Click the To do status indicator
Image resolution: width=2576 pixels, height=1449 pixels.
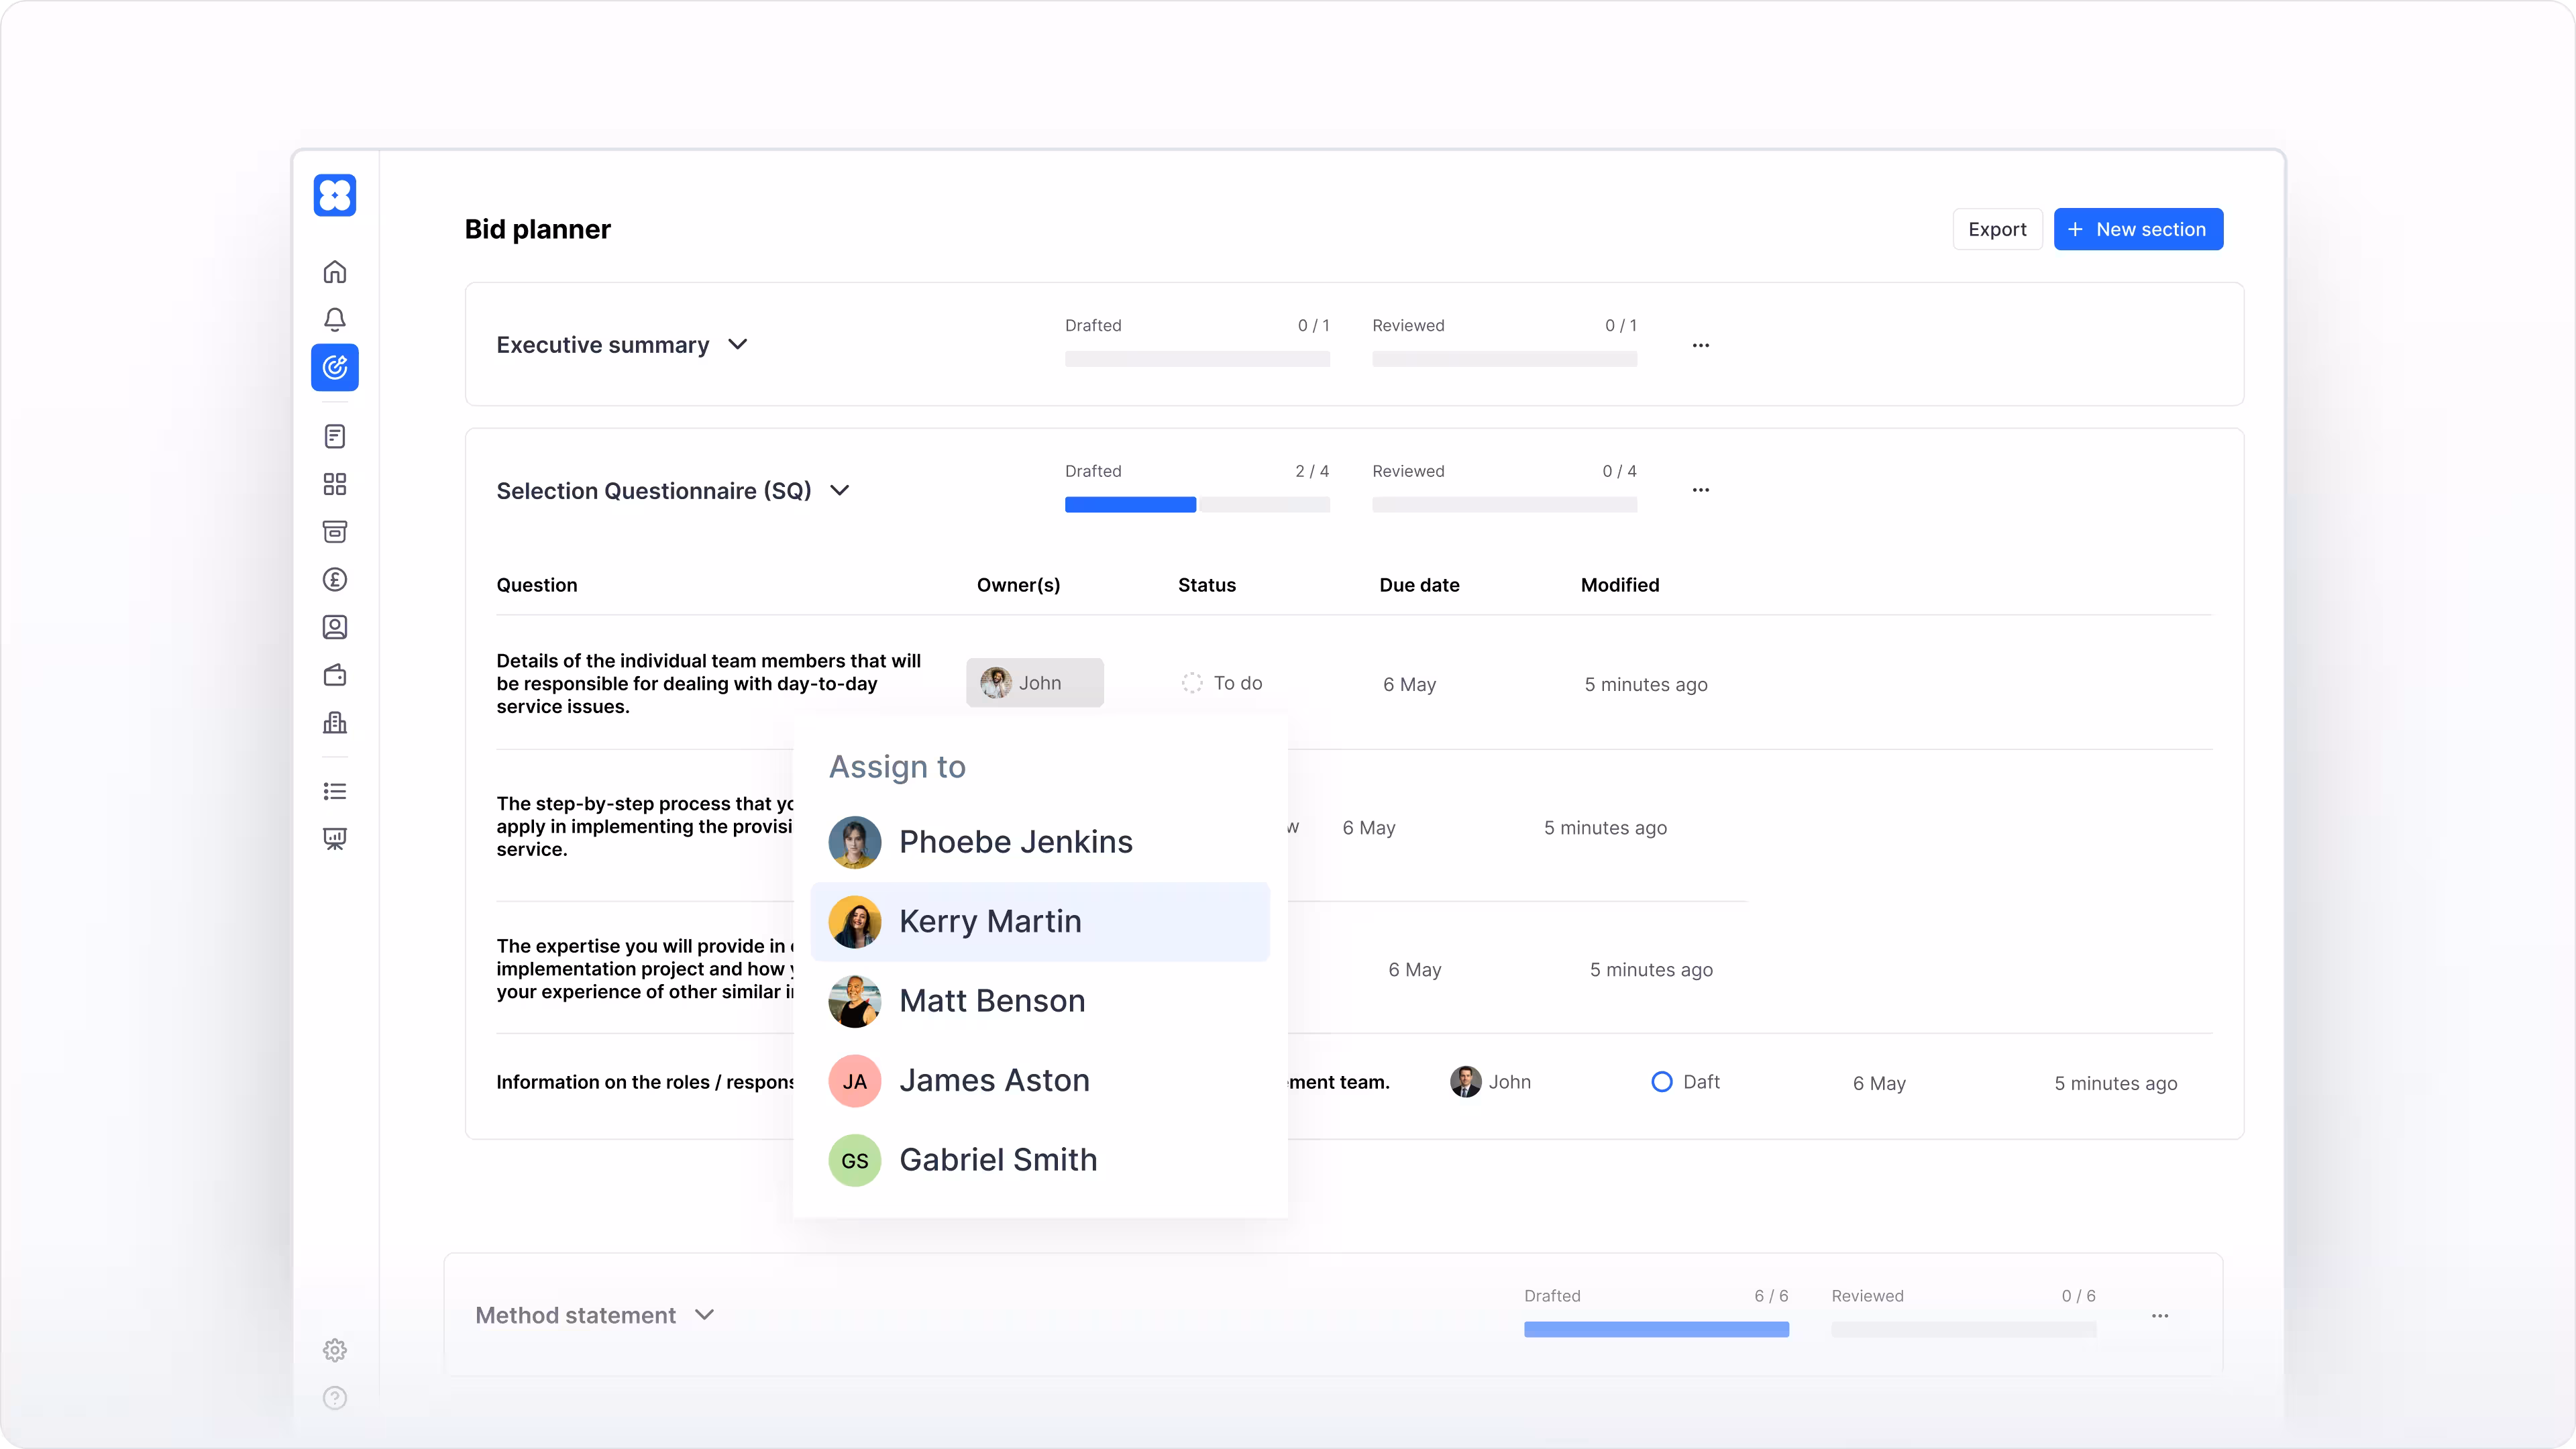pos(1222,683)
